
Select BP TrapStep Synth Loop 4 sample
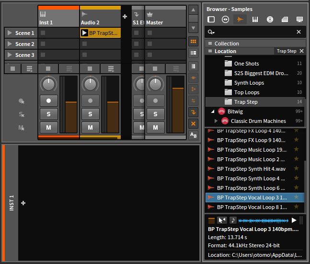255,178
